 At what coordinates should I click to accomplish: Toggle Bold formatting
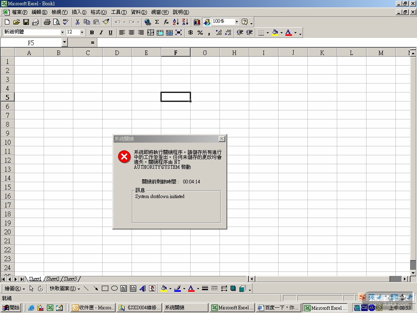92,33
